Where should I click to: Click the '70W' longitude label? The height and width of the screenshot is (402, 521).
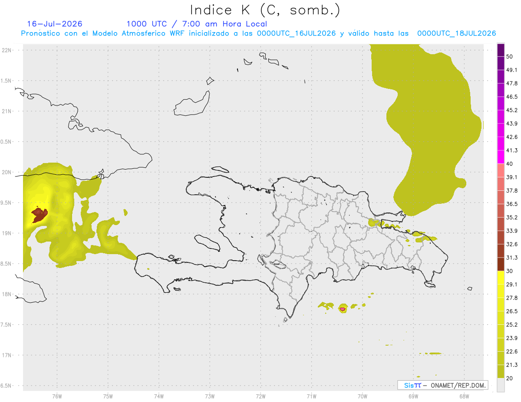click(362, 395)
